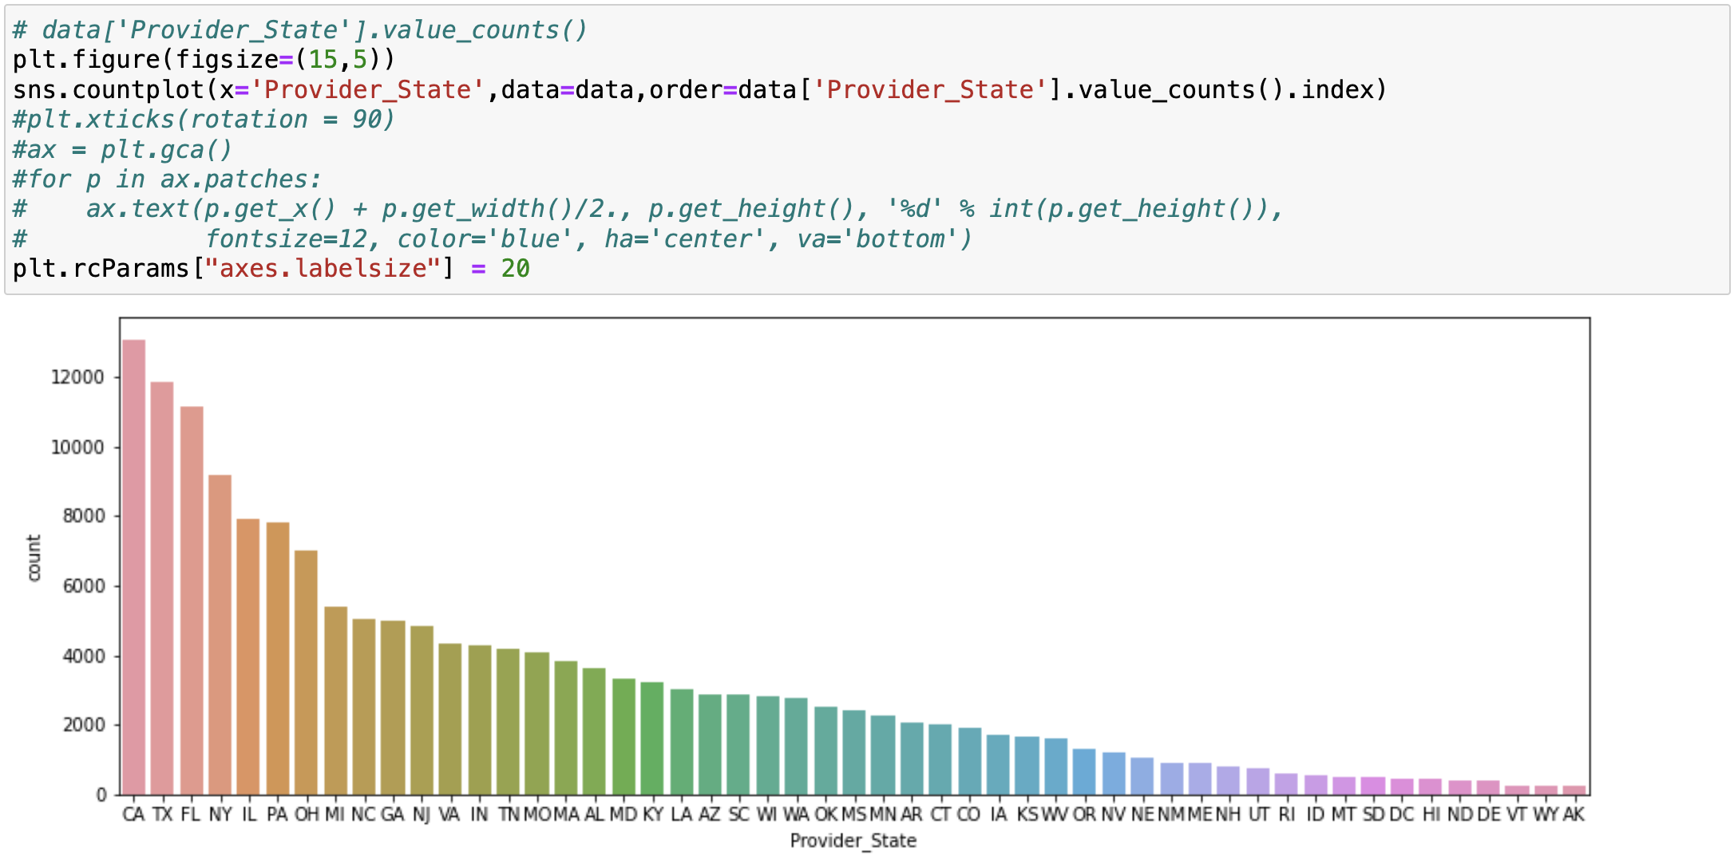Click the 12000 y-axis tick label
The width and height of the screenshot is (1734, 863).
coord(77,377)
